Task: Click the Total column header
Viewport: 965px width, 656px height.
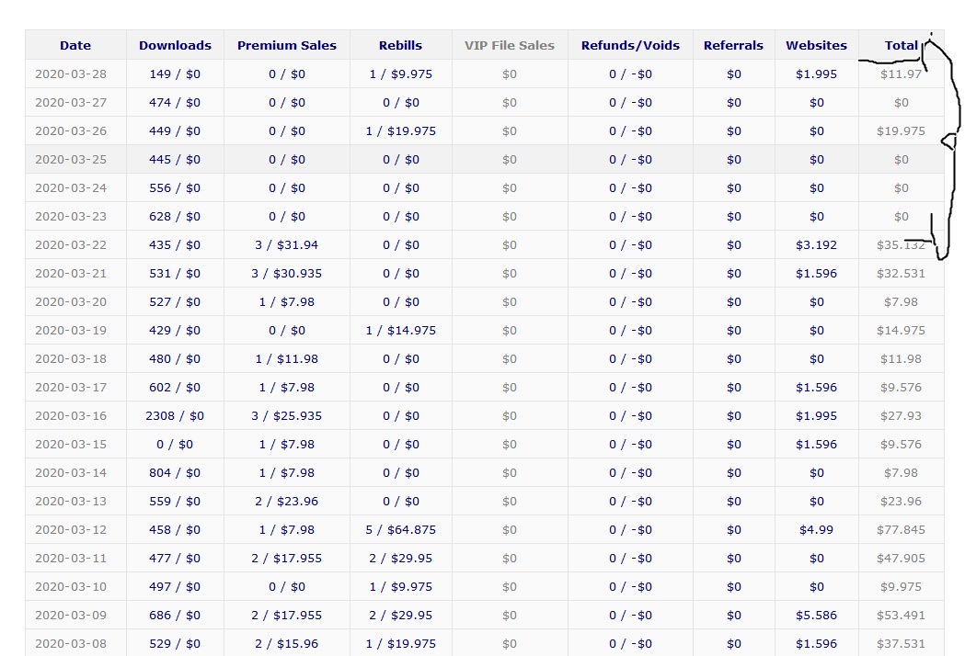Action: tap(901, 46)
